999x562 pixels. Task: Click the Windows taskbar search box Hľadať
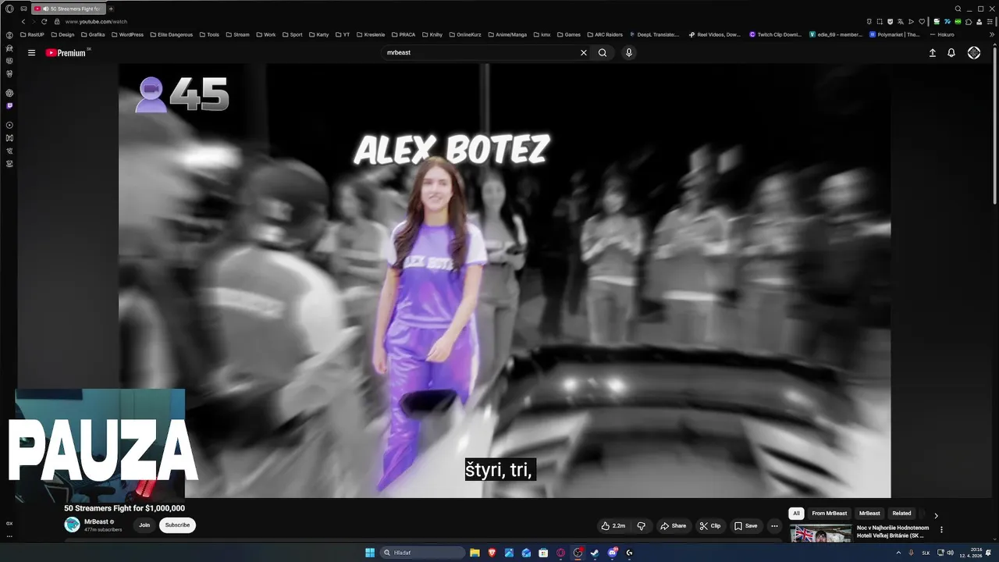coord(422,553)
